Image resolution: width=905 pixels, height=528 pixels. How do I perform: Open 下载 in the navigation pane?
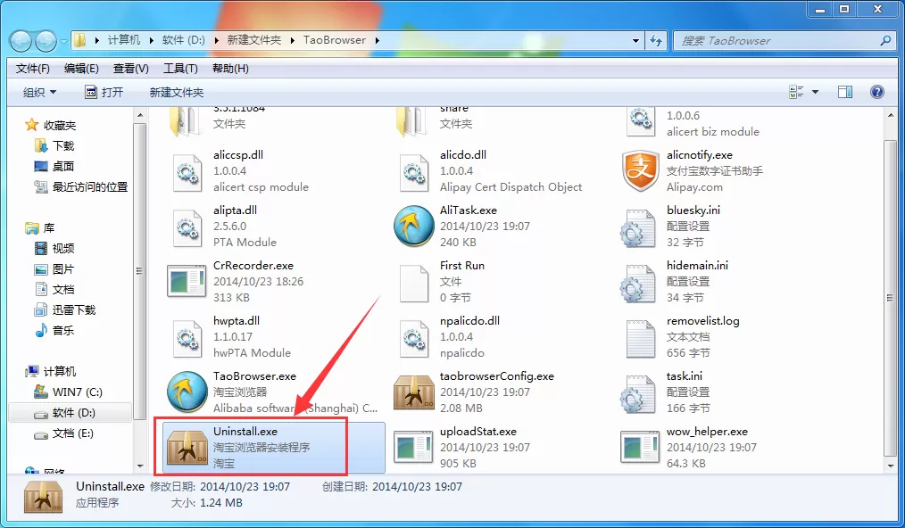63,146
